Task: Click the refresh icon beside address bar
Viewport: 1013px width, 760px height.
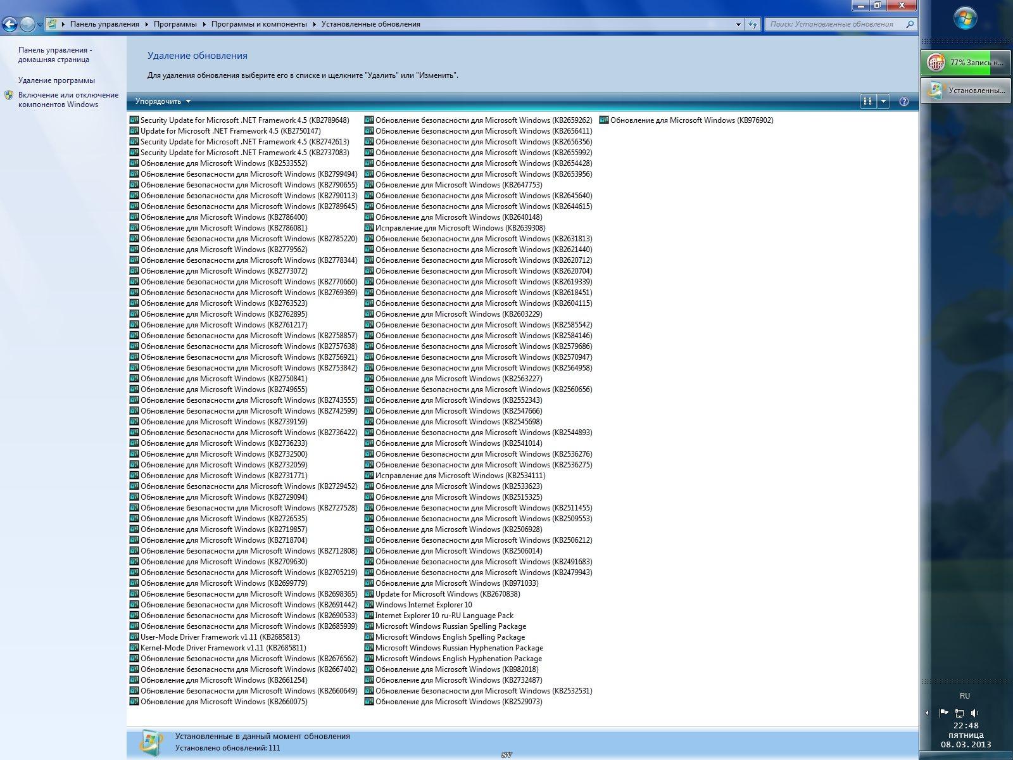Action: point(752,24)
